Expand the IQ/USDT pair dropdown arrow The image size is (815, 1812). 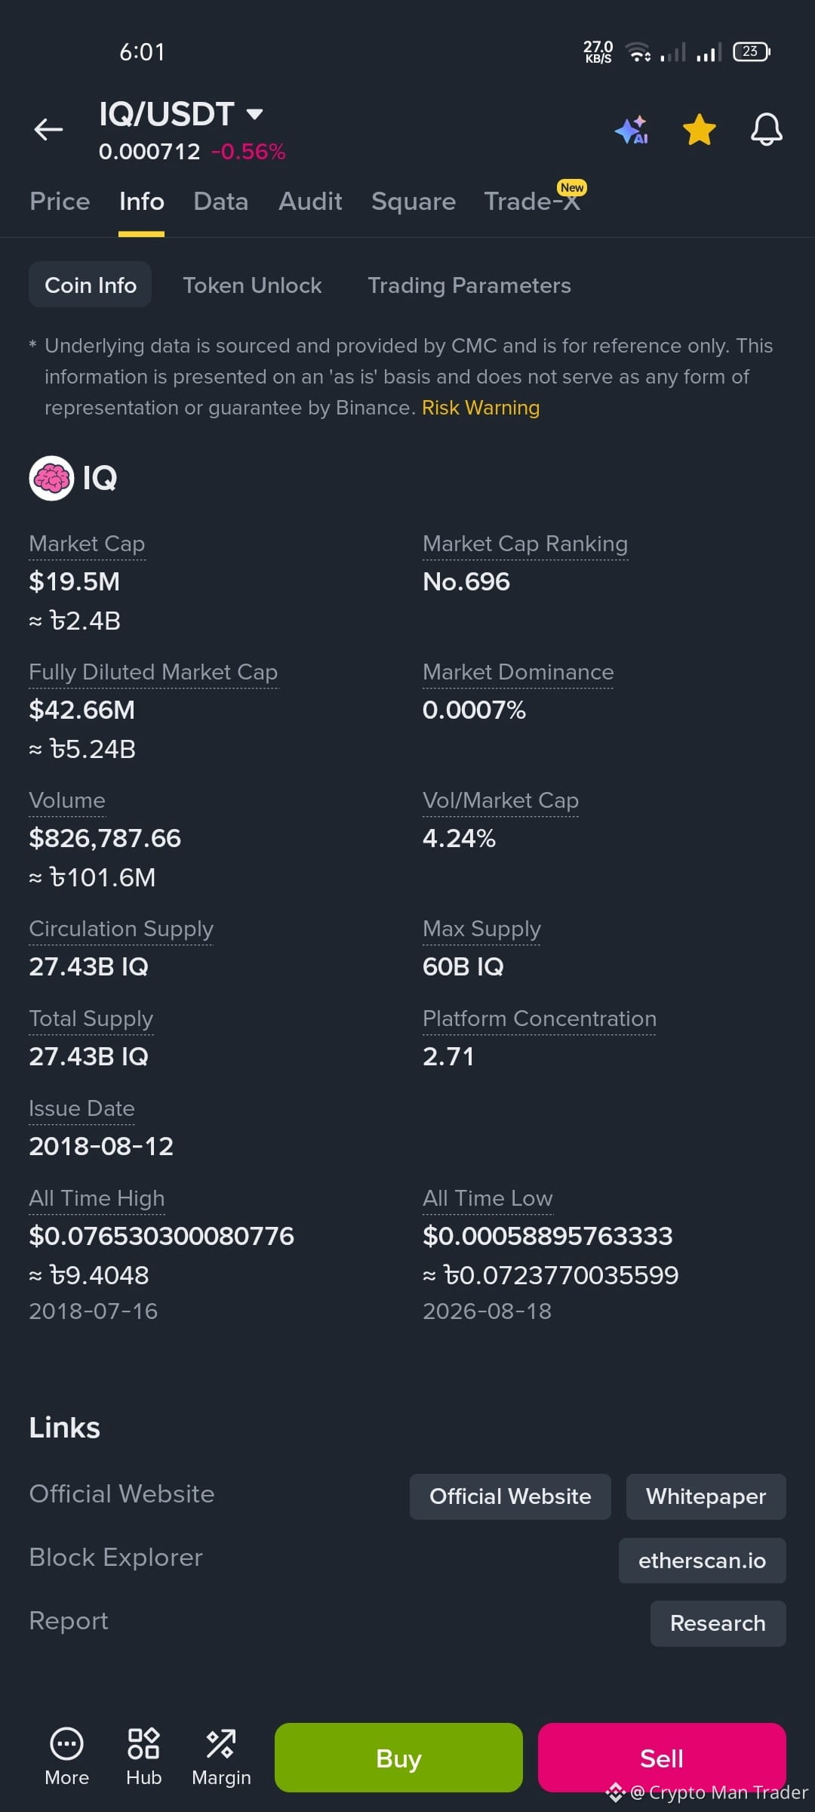[x=255, y=115]
